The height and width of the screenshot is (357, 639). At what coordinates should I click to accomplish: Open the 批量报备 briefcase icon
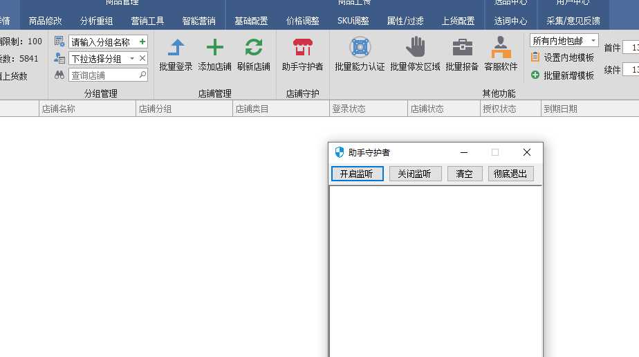462,48
